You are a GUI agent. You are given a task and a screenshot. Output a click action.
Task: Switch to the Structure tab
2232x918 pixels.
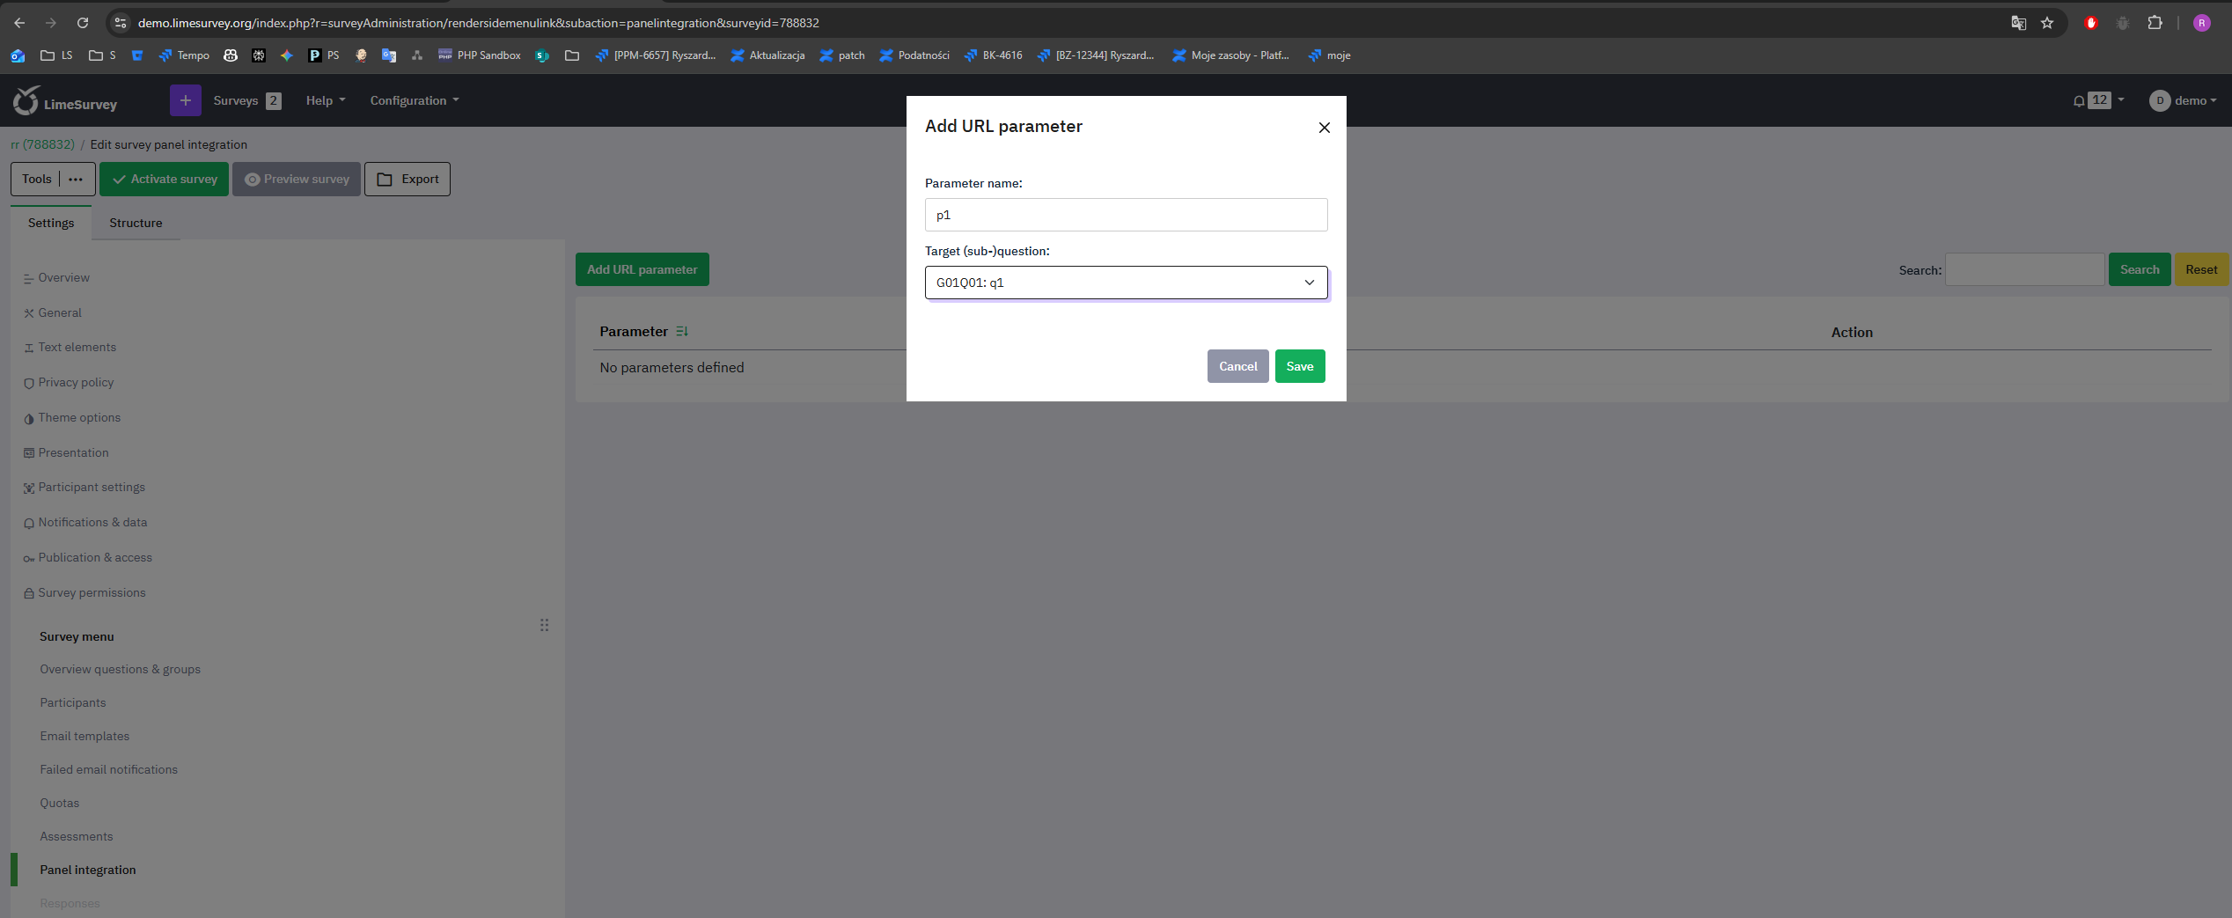[x=136, y=223]
